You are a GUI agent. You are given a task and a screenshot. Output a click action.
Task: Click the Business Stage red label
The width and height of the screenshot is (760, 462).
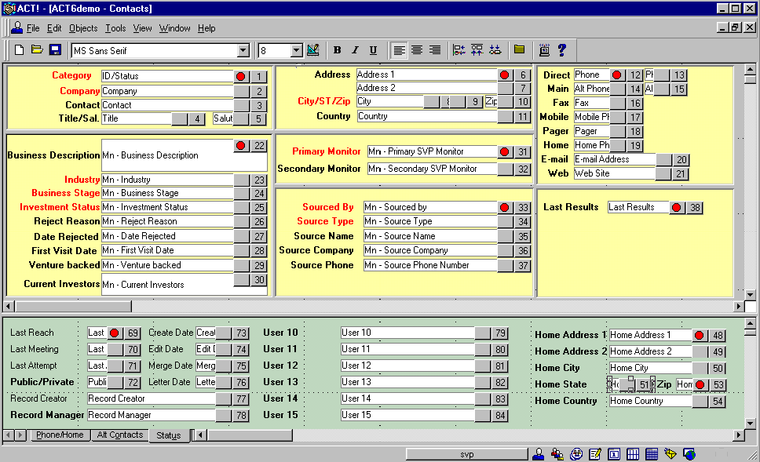point(65,193)
